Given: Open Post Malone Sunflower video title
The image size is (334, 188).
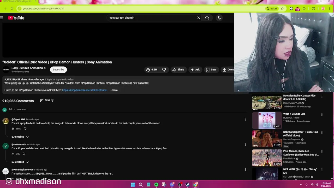Looking at the screenshot, I should coord(301,153).
